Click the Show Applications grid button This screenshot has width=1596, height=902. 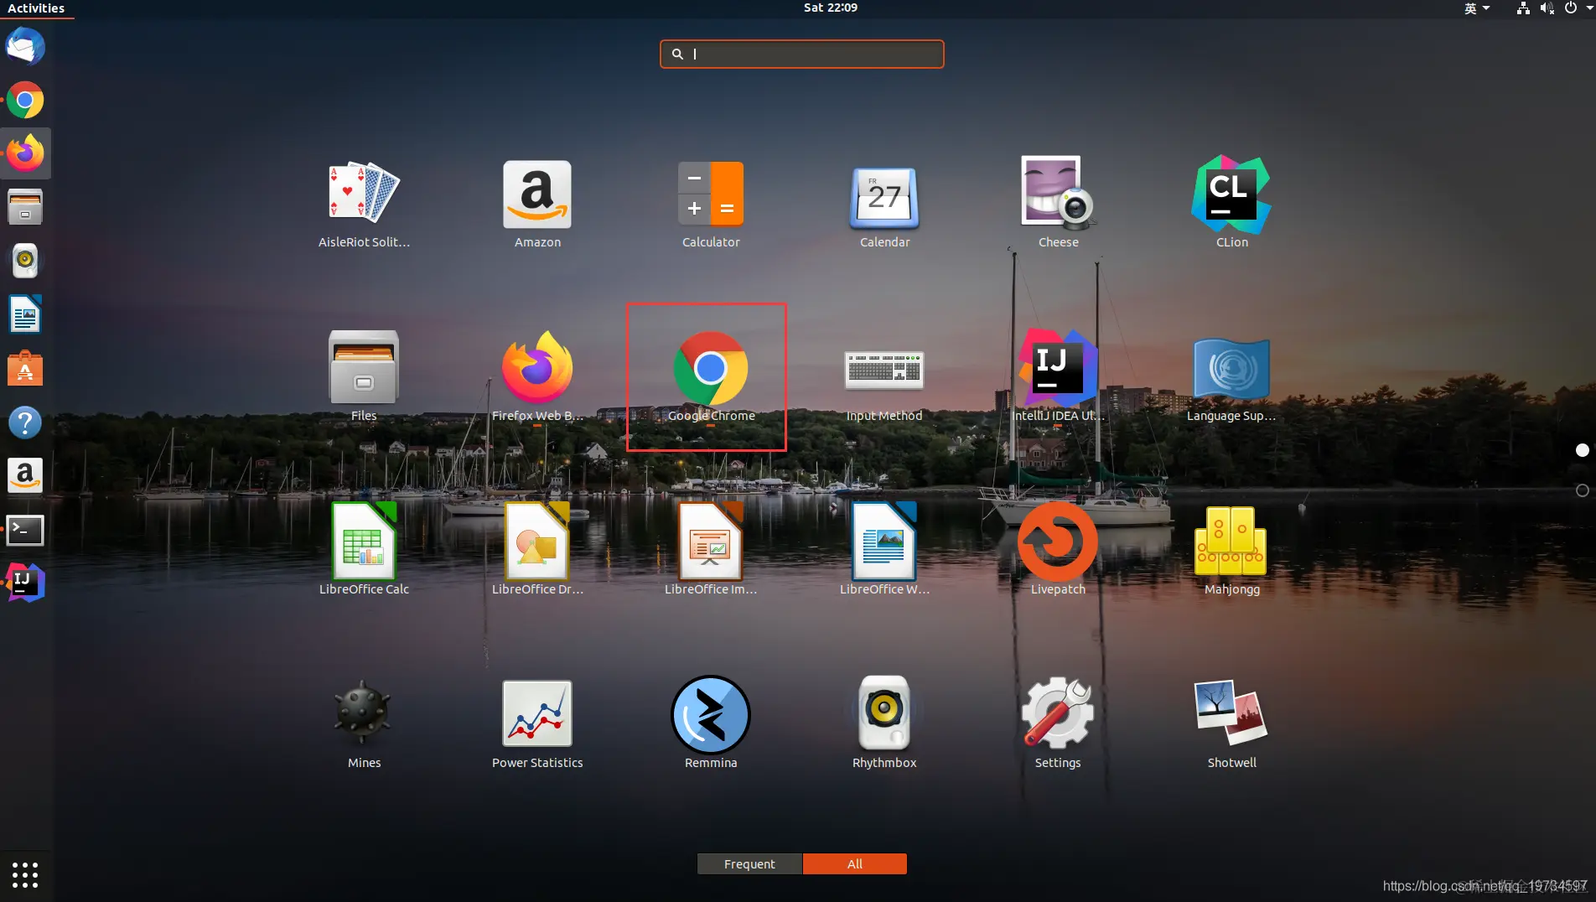25,874
